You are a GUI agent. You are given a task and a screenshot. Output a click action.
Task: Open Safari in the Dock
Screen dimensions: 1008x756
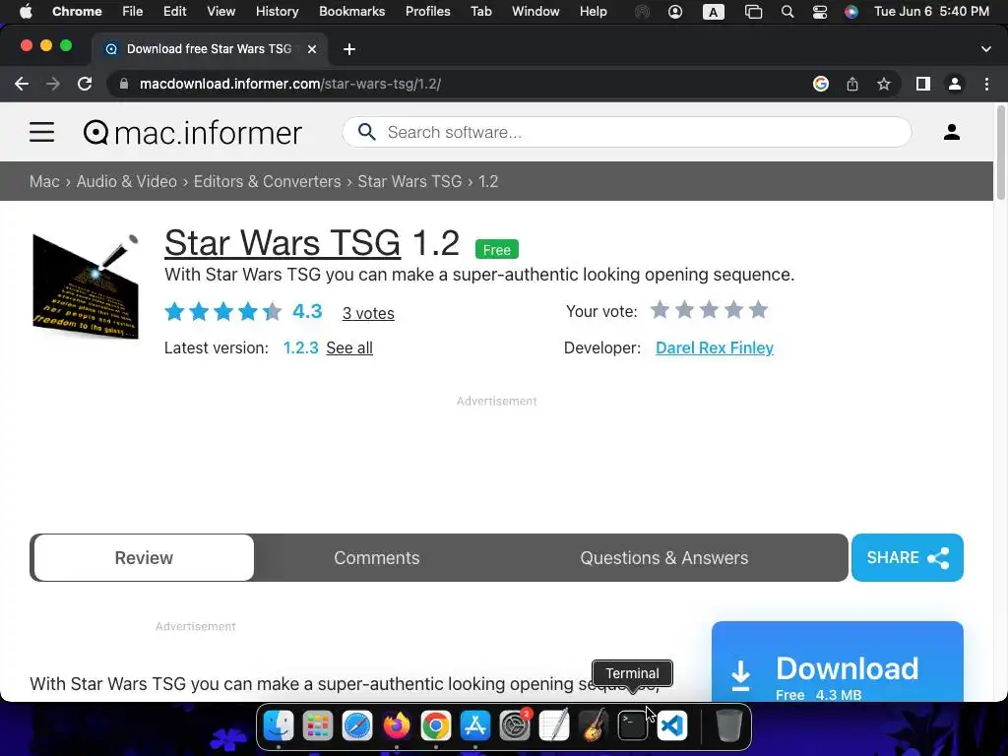(x=356, y=725)
